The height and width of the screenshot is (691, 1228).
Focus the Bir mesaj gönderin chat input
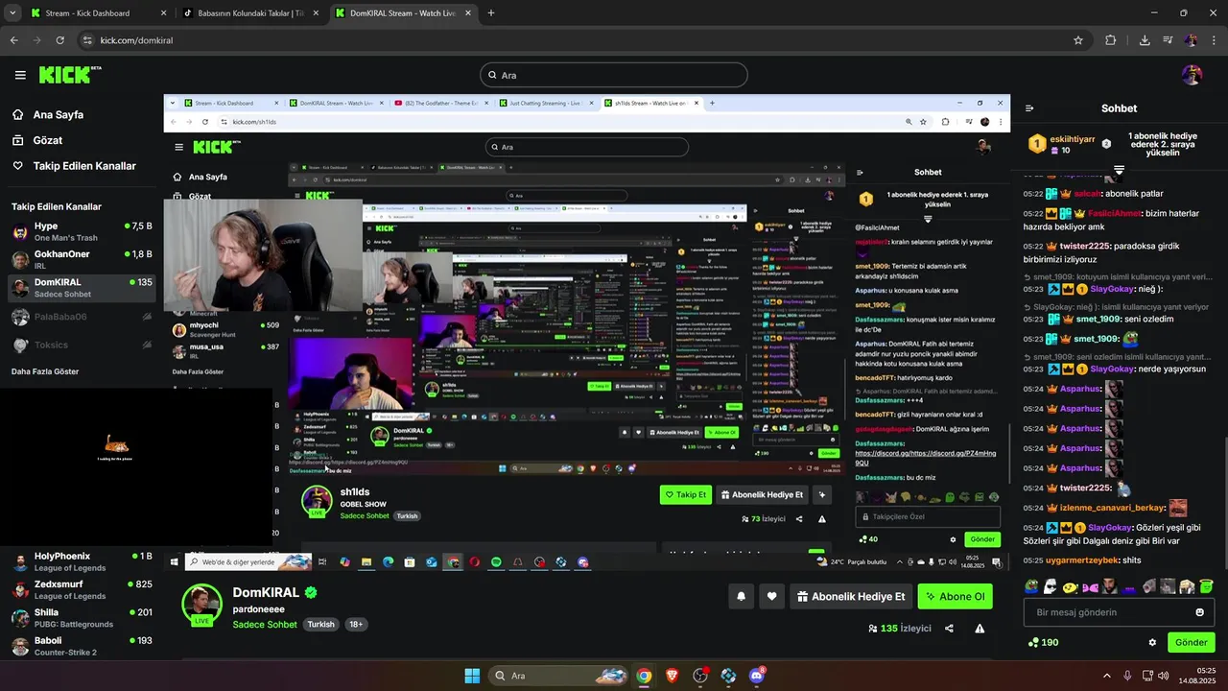(x=1119, y=612)
